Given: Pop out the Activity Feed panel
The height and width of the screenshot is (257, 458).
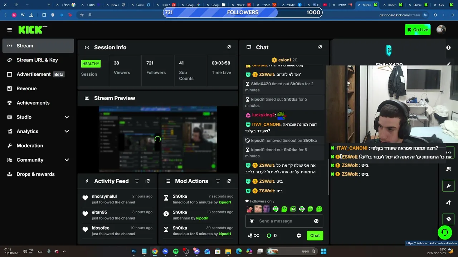Looking at the screenshot, I should click(x=147, y=181).
